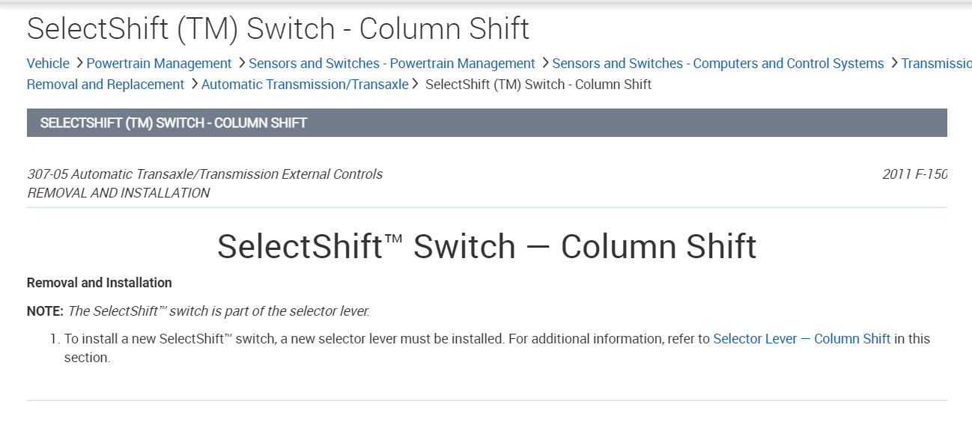Open the Removal and Replacement breadcrumb
Screen dimensions: 972x428
coord(106,85)
